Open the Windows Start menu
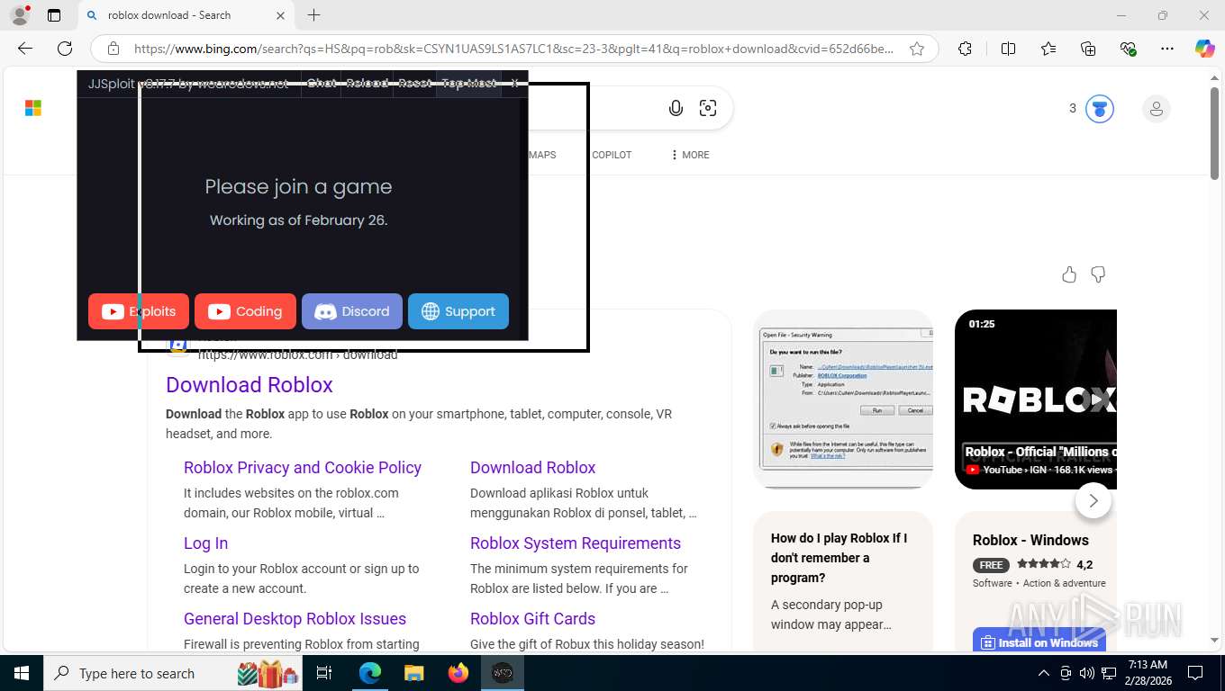Viewport: 1225px width, 691px height. 22,673
